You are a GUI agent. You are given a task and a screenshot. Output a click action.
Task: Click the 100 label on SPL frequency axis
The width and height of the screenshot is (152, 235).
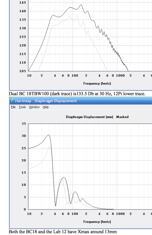[75, 76]
